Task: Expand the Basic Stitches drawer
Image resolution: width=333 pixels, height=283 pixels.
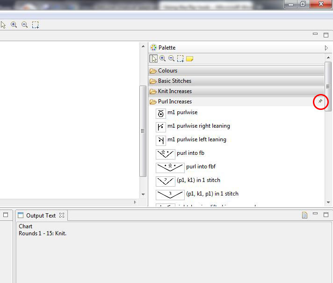Action: tap(174, 81)
